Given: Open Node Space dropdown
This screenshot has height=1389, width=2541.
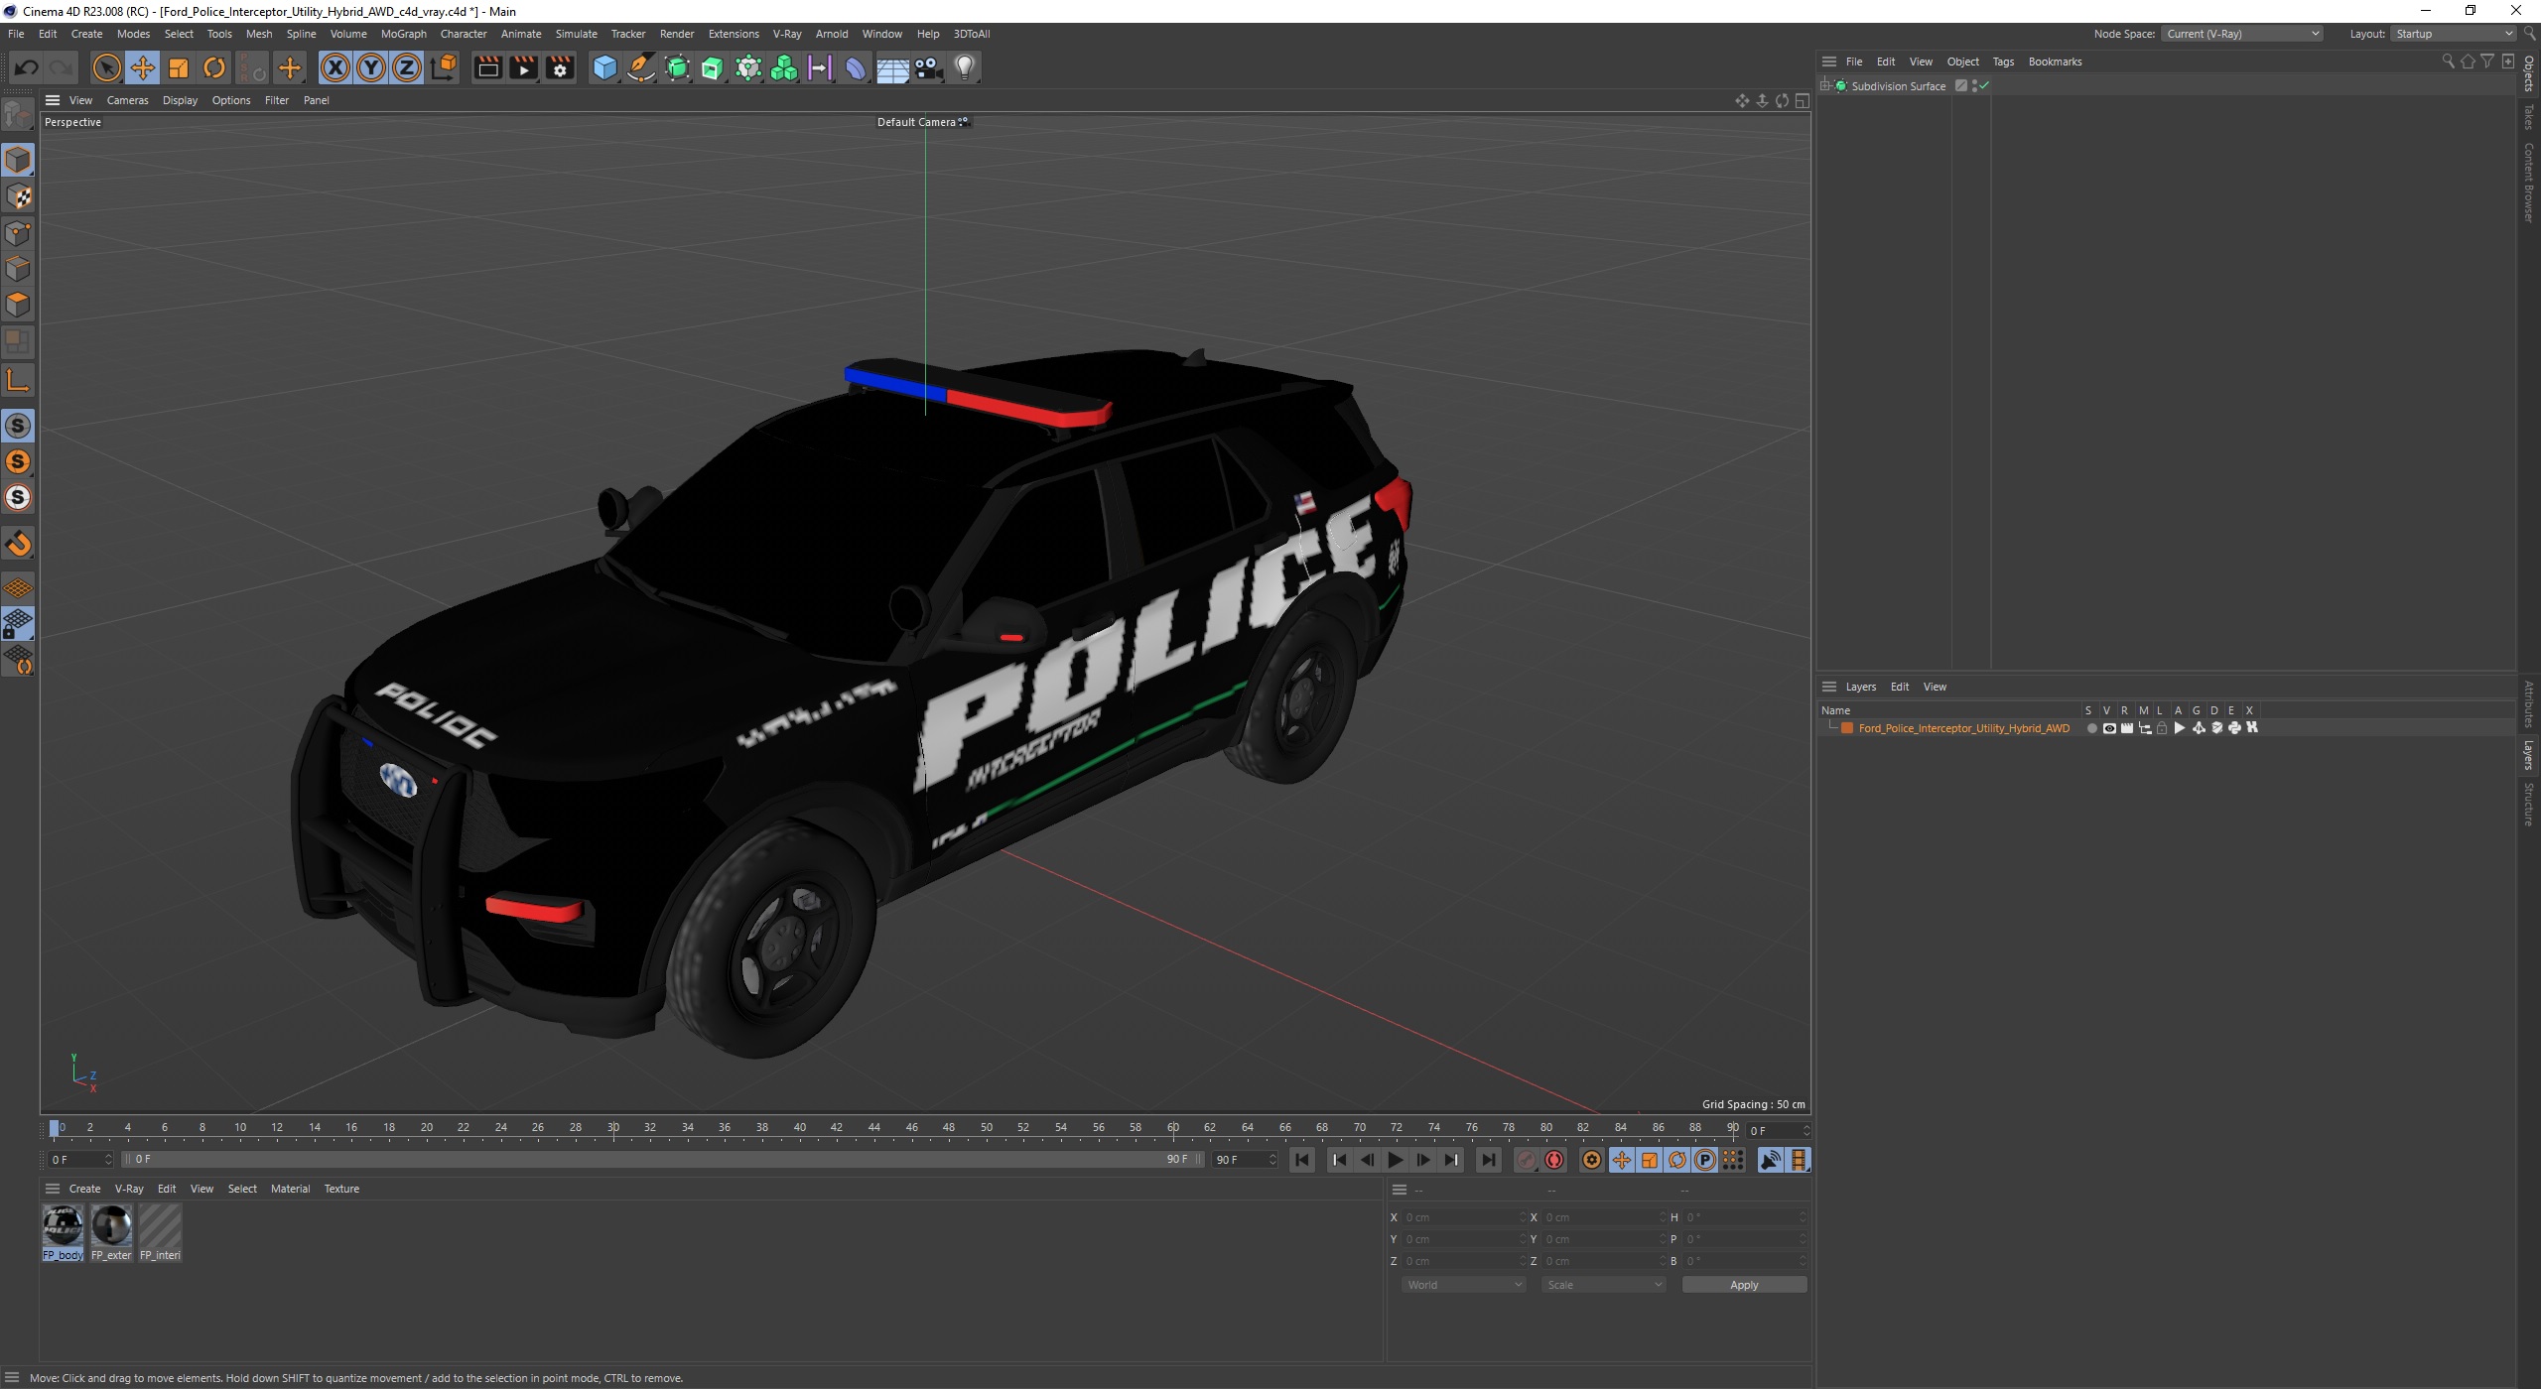Looking at the screenshot, I should [2242, 34].
